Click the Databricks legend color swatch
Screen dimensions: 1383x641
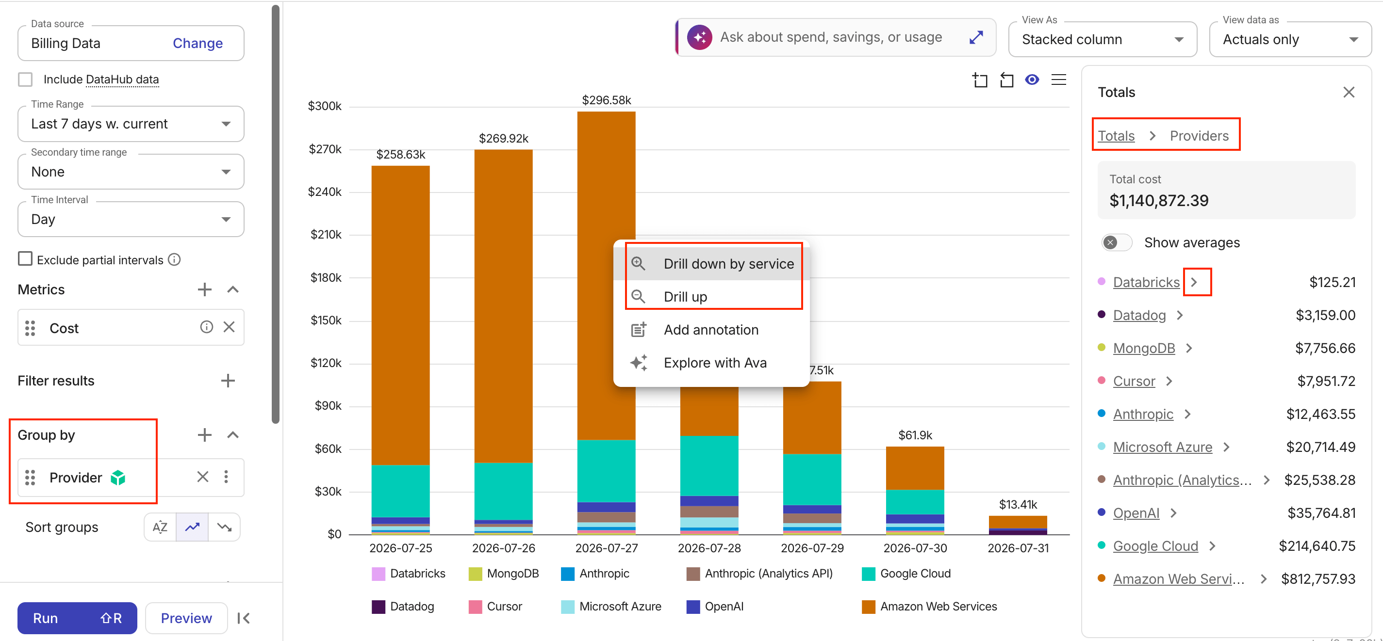[x=379, y=574]
